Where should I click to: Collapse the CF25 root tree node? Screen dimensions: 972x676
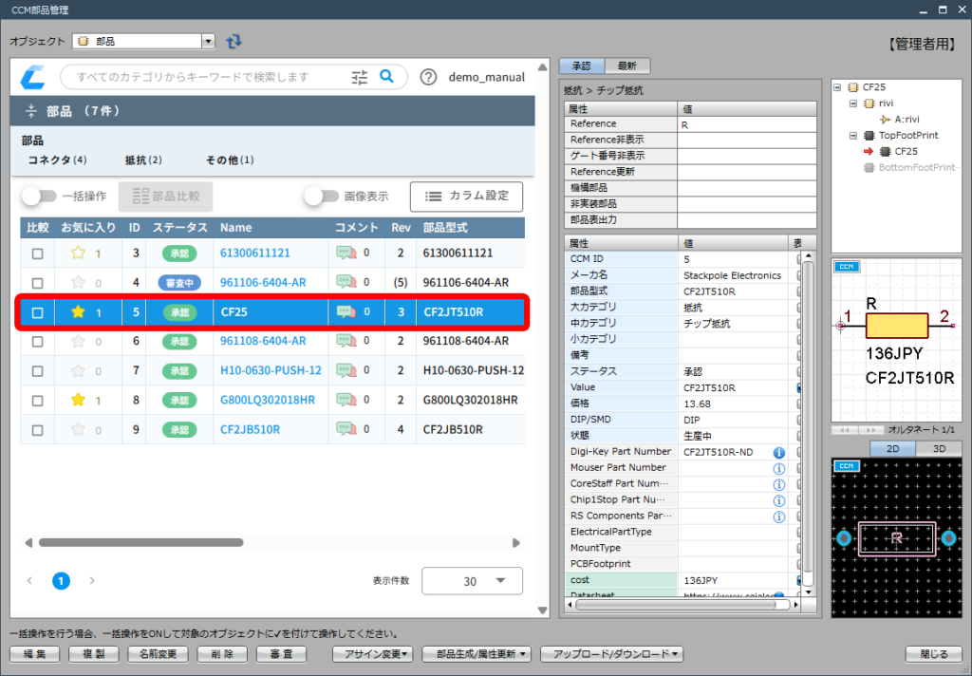837,87
